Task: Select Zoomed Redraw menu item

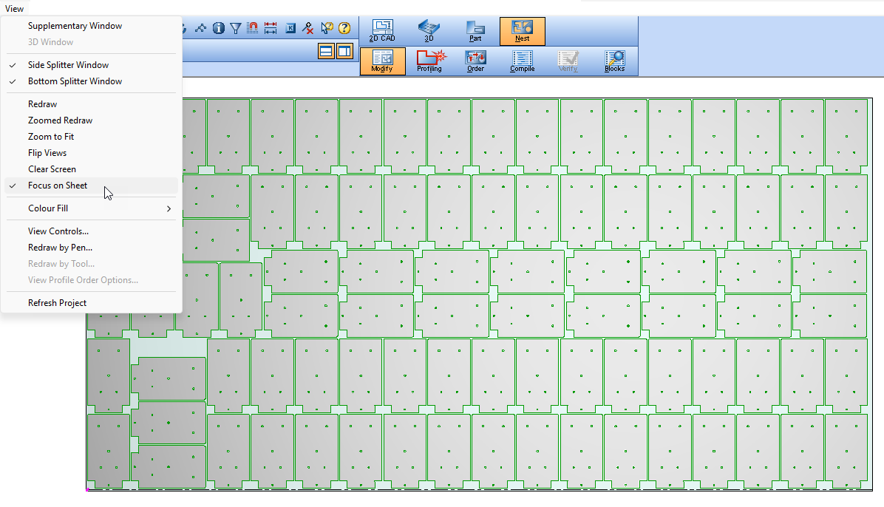Action: coord(92,120)
